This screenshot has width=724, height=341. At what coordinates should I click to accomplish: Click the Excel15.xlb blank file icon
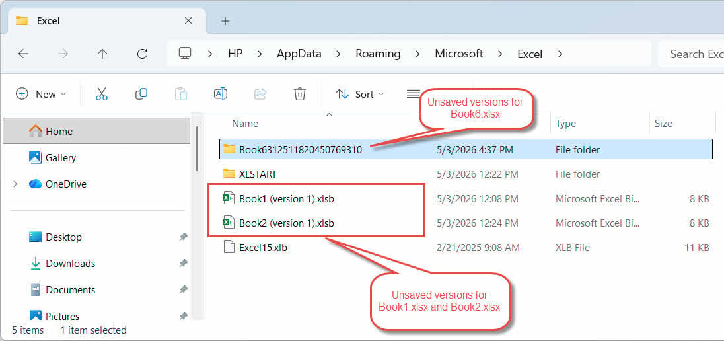click(x=229, y=247)
